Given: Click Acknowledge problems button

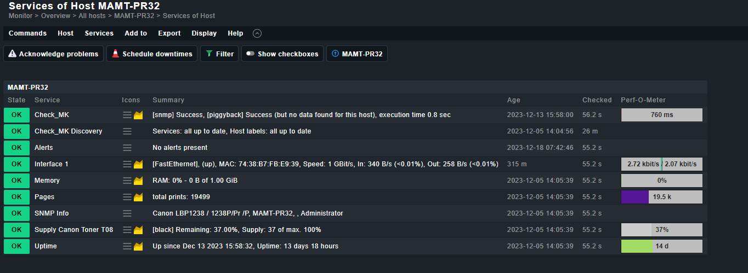Looking at the screenshot, I should coord(53,54).
